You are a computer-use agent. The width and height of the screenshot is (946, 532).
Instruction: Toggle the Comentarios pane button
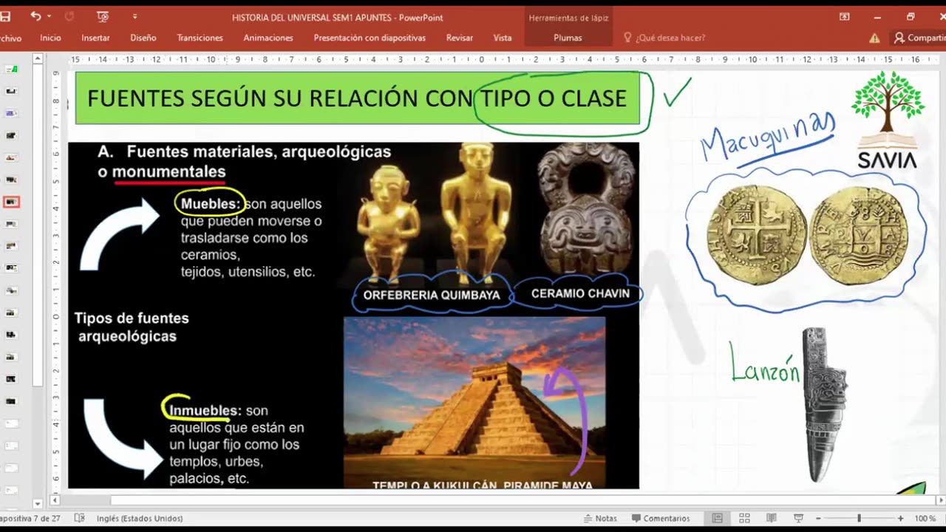[661, 519]
